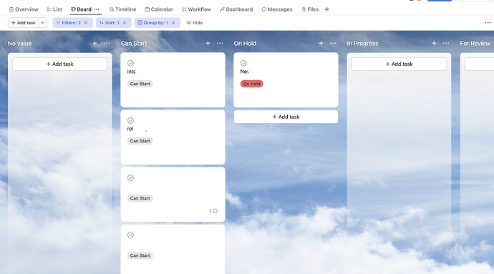
Task: Mark the 'inte' task complete
Action: [x=130, y=63]
